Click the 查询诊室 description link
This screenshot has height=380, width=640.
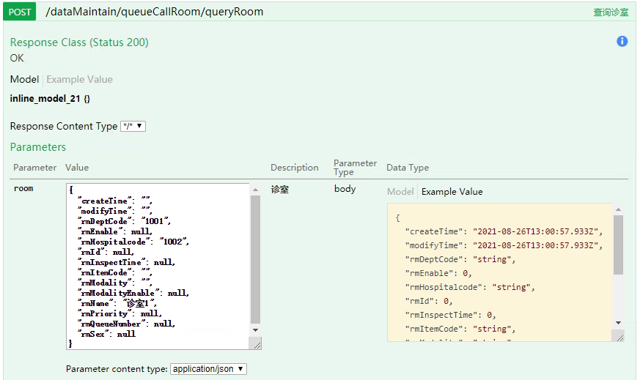tap(611, 12)
